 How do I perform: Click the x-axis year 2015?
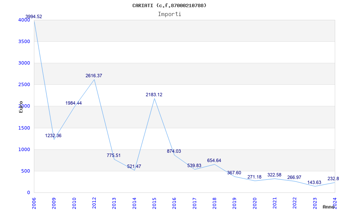pos(154,203)
